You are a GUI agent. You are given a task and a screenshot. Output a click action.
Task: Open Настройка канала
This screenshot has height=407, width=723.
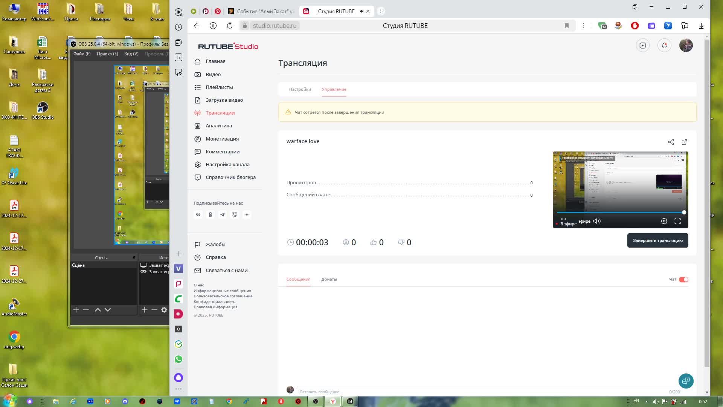pos(227,165)
